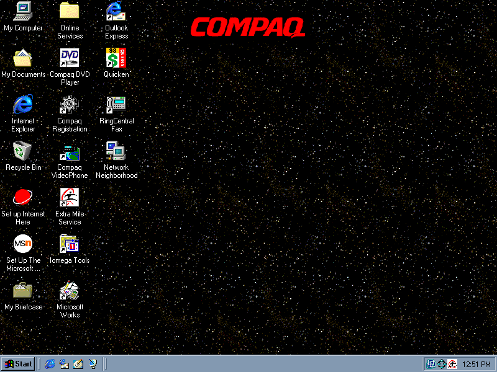This screenshot has height=372, width=497.
Task: Open the Start menu
Action: pyautogui.click(x=18, y=364)
